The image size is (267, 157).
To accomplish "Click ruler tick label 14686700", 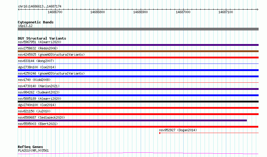I will pos(55,12).
